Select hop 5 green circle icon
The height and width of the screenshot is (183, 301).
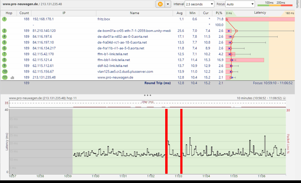(x=4, y=42)
